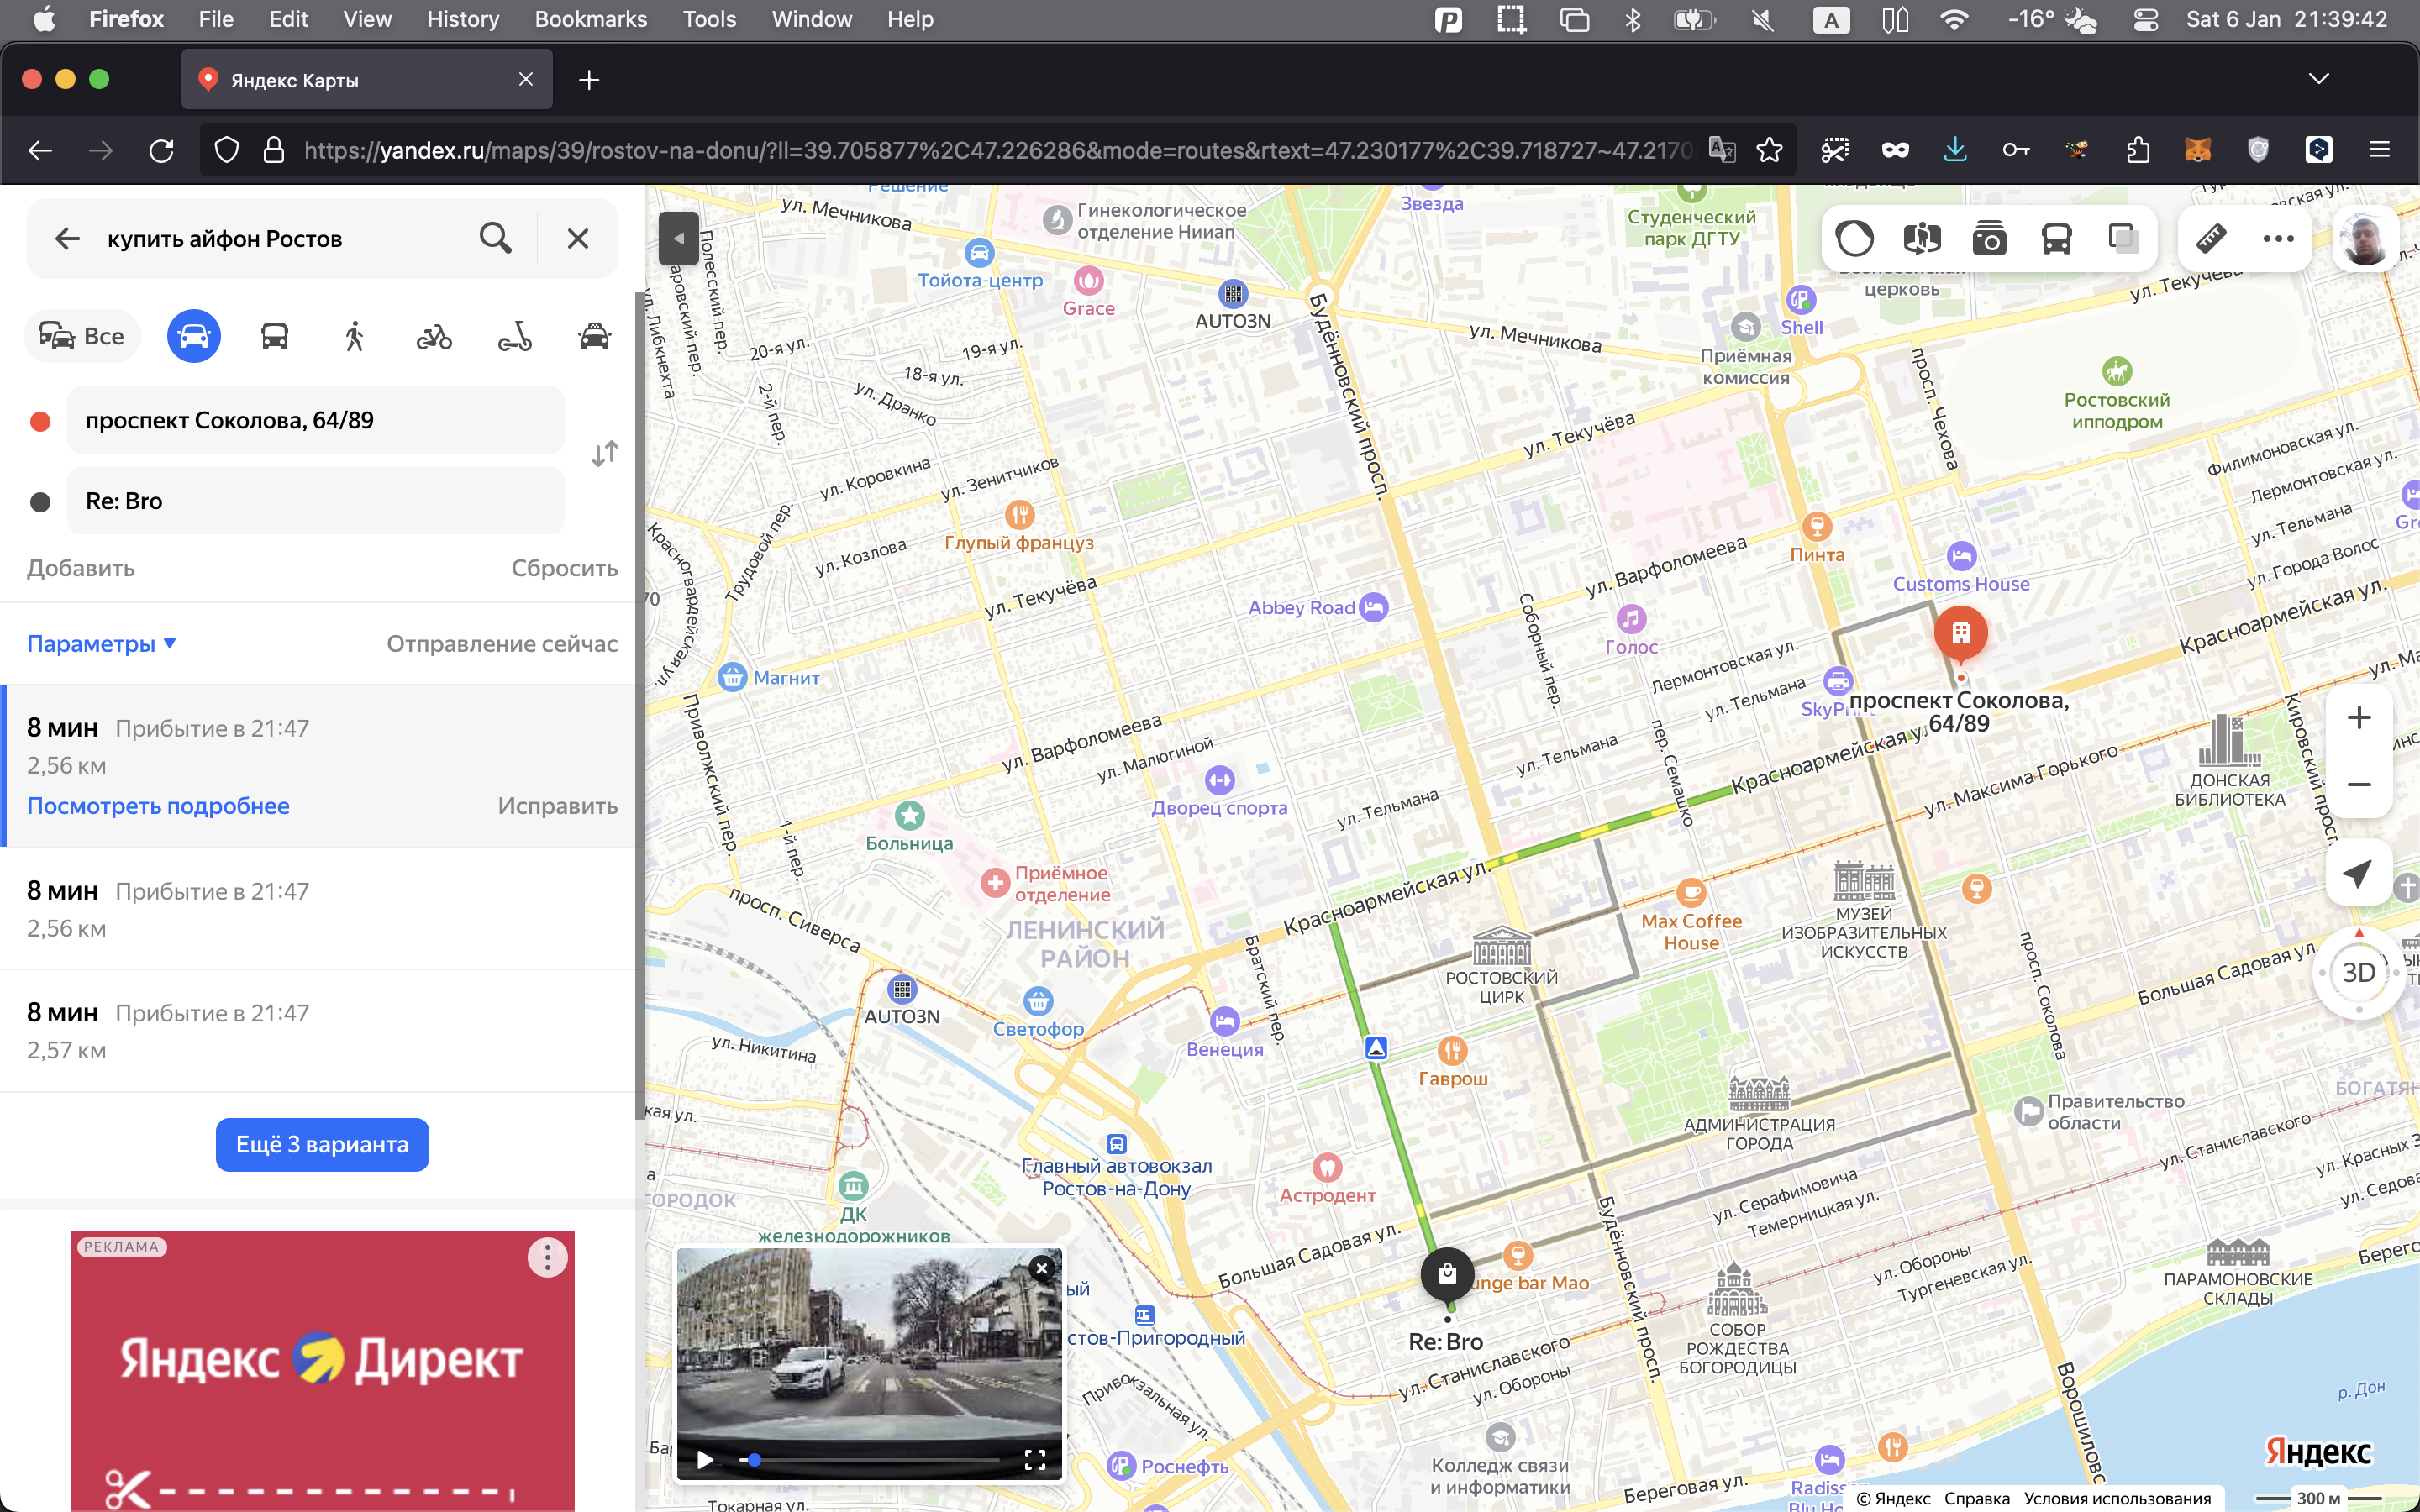Click the video progress slider

[x=869, y=1460]
